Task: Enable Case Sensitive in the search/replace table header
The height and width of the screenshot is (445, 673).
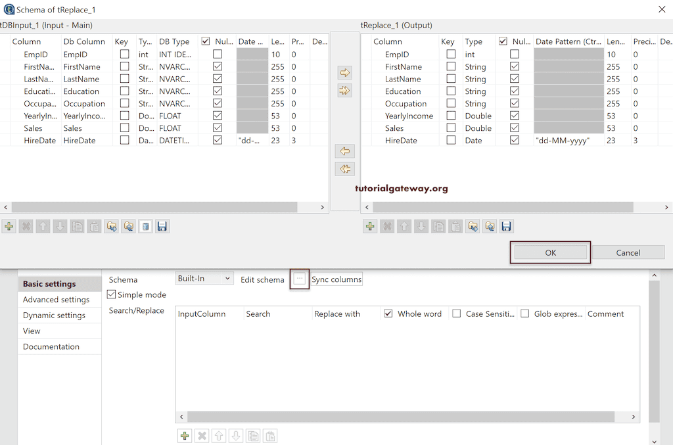Action: tap(457, 314)
